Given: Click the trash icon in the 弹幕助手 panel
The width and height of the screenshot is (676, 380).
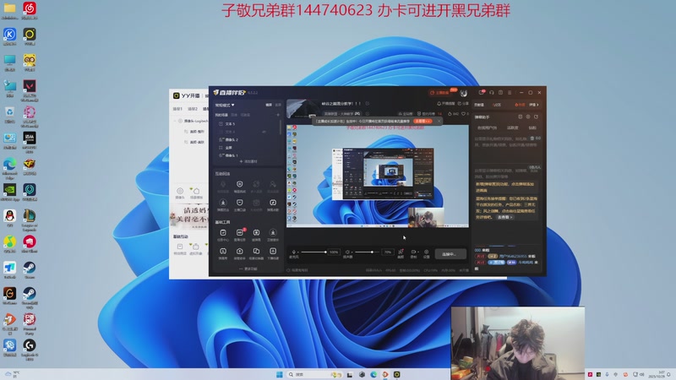Looking at the screenshot, I should tap(532, 138).
